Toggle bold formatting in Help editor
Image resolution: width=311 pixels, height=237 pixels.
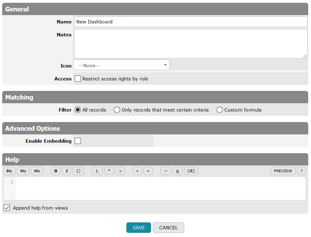[56, 171]
